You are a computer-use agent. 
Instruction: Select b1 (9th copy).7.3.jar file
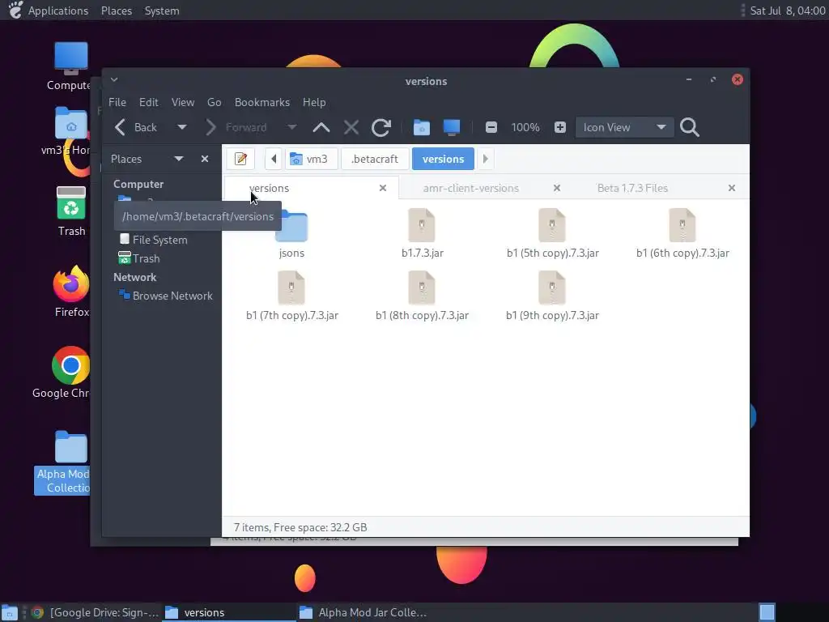tap(552, 295)
